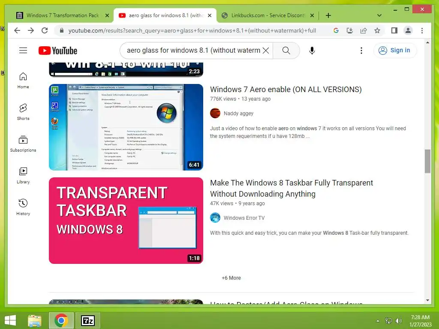The width and height of the screenshot is (439, 329).
Task: Open YouTube settings three-dot menu
Action: click(361, 51)
